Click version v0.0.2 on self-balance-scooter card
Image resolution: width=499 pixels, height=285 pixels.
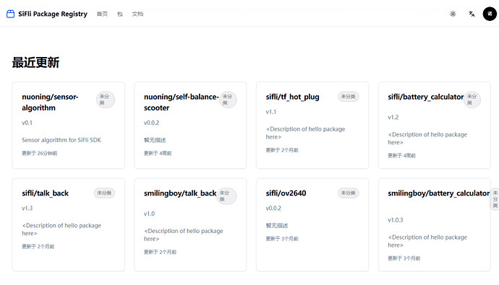(151, 123)
